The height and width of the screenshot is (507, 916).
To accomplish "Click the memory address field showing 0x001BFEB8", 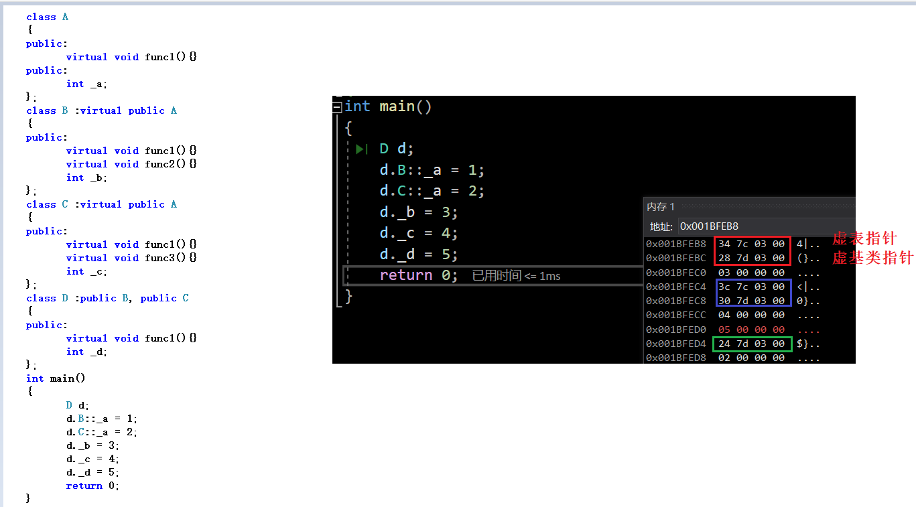I will point(766,226).
